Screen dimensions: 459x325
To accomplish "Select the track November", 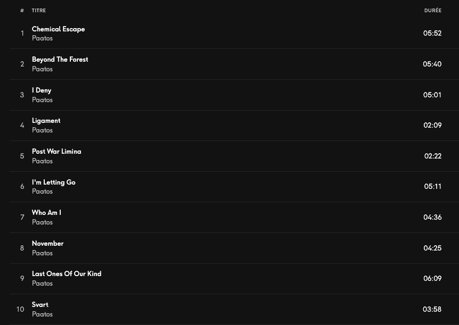I will point(47,244).
